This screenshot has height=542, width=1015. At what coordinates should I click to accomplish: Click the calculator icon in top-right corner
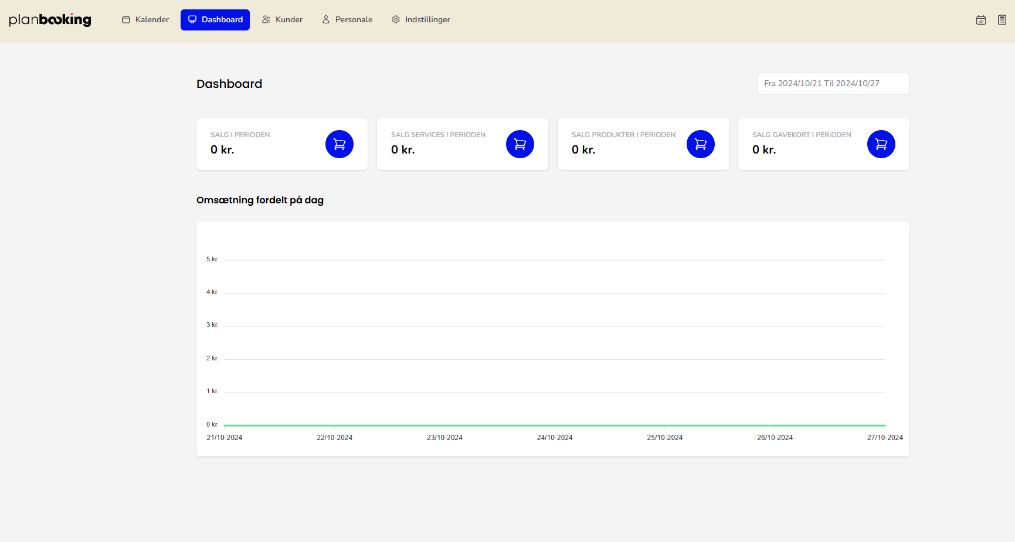pyautogui.click(x=1002, y=20)
